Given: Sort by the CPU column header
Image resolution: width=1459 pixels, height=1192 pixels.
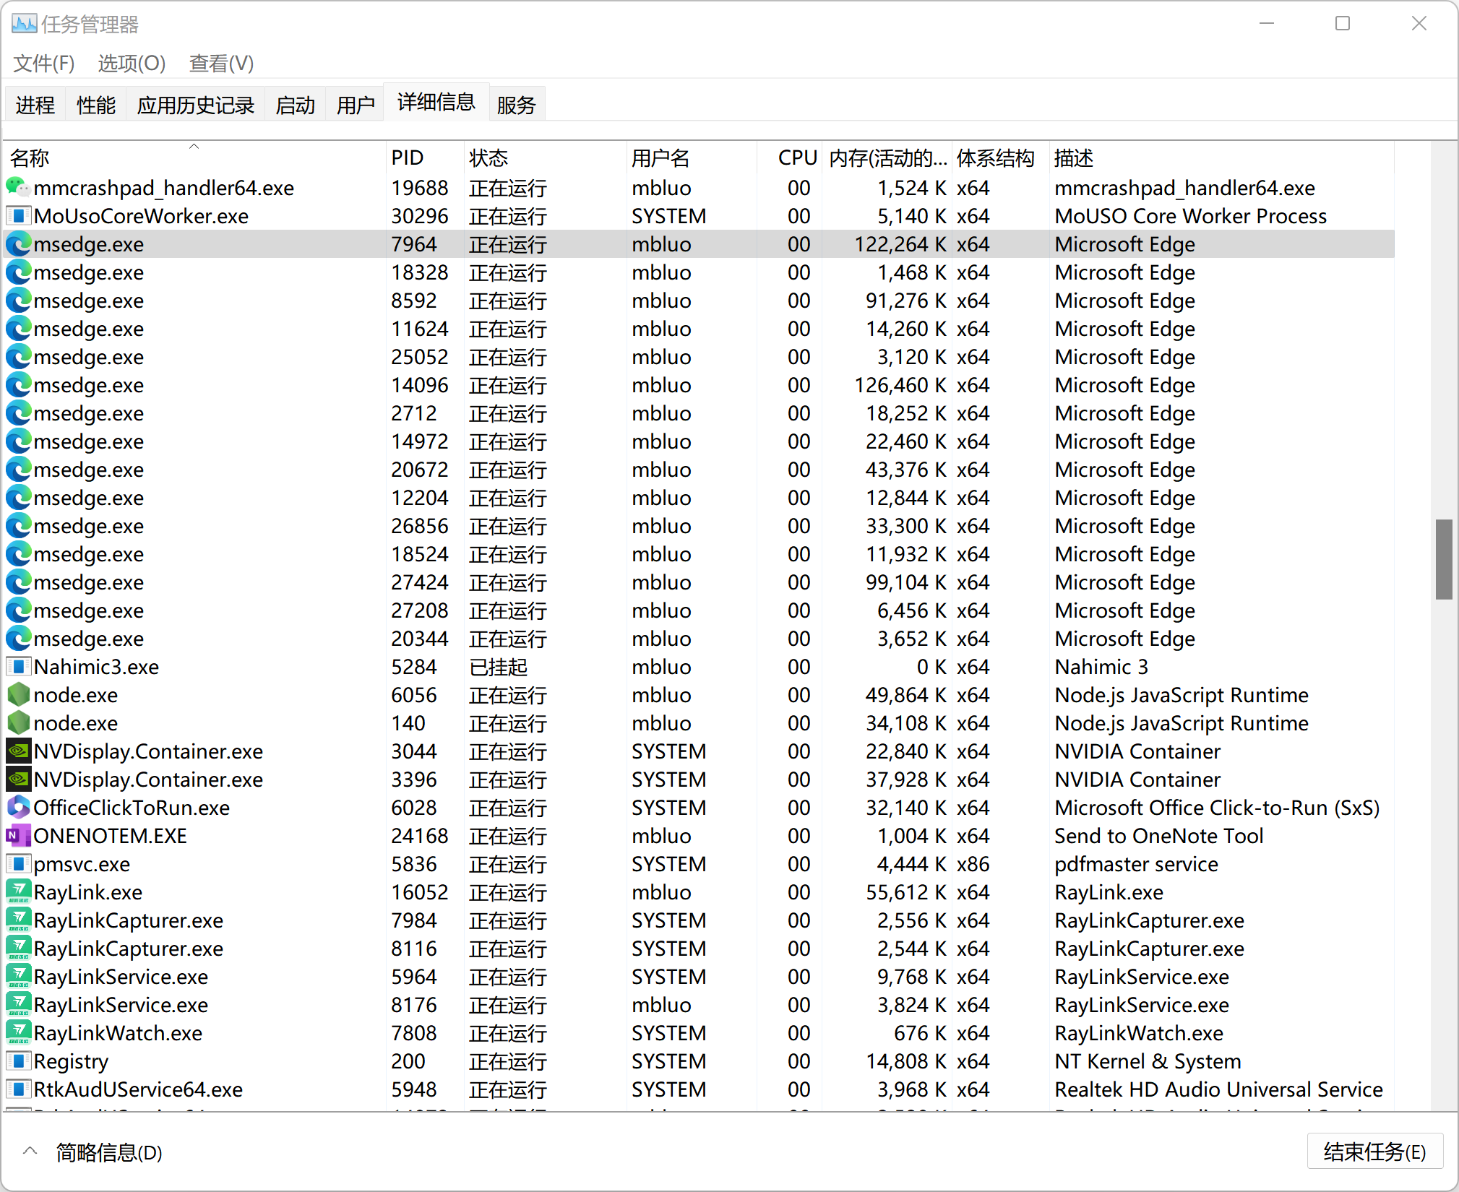Looking at the screenshot, I should click(x=789, y=157).
